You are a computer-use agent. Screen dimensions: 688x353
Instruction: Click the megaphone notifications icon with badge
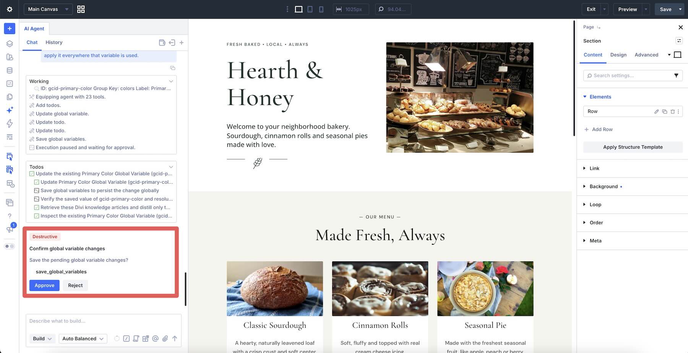10,229
